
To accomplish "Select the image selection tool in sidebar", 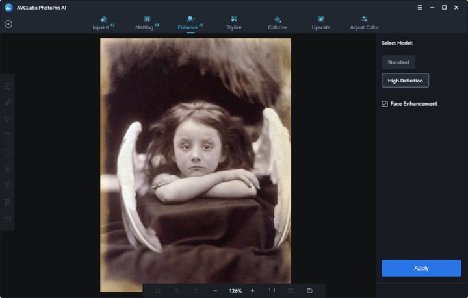I will pyautogui.click(x=7, y=86).
